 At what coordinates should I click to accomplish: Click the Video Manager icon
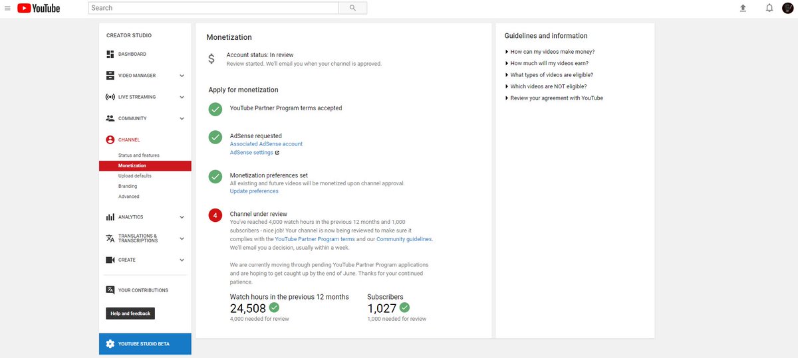point(110,76)
